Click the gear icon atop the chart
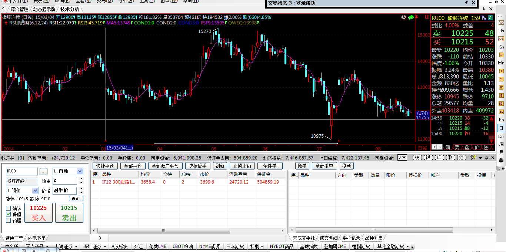The height and width of the screenshot is (252, 506). pyautogui.click(x=403, y=17)
